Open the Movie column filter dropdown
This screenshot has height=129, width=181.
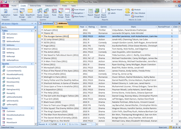pos(78,27)
